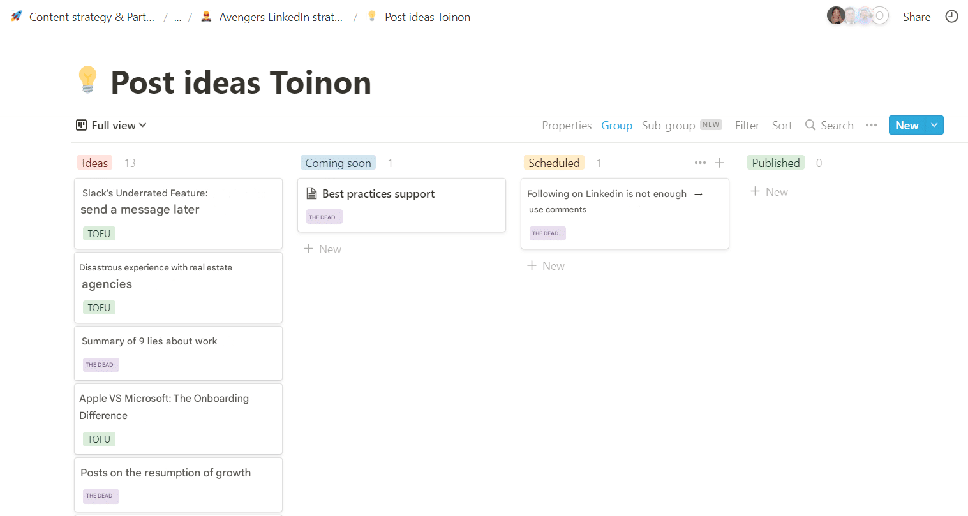
Task: Click the Search icon in the view toolbar
Action: 810,125
